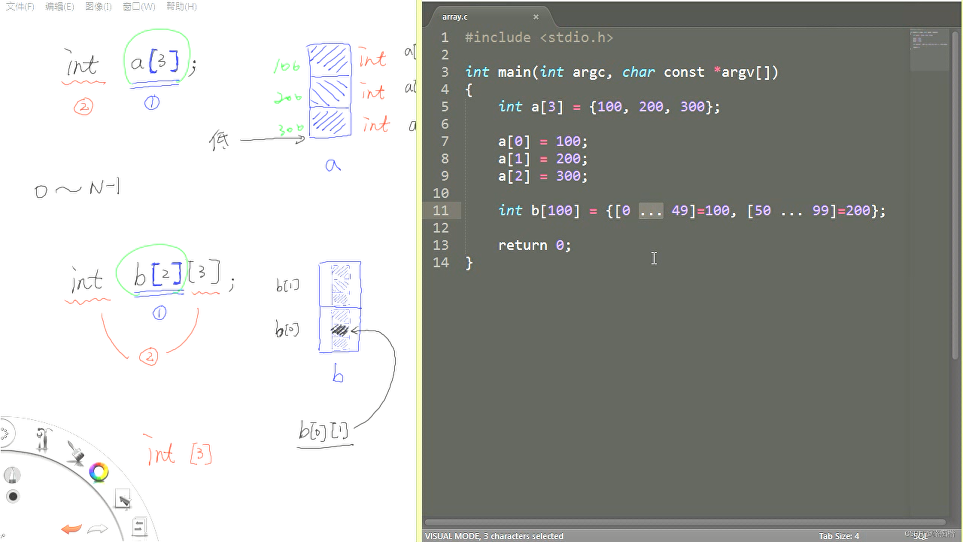This screenshot has width=963, height=542.
Task: Open the rainbow color wheel
Action: [x=99, y=472]
